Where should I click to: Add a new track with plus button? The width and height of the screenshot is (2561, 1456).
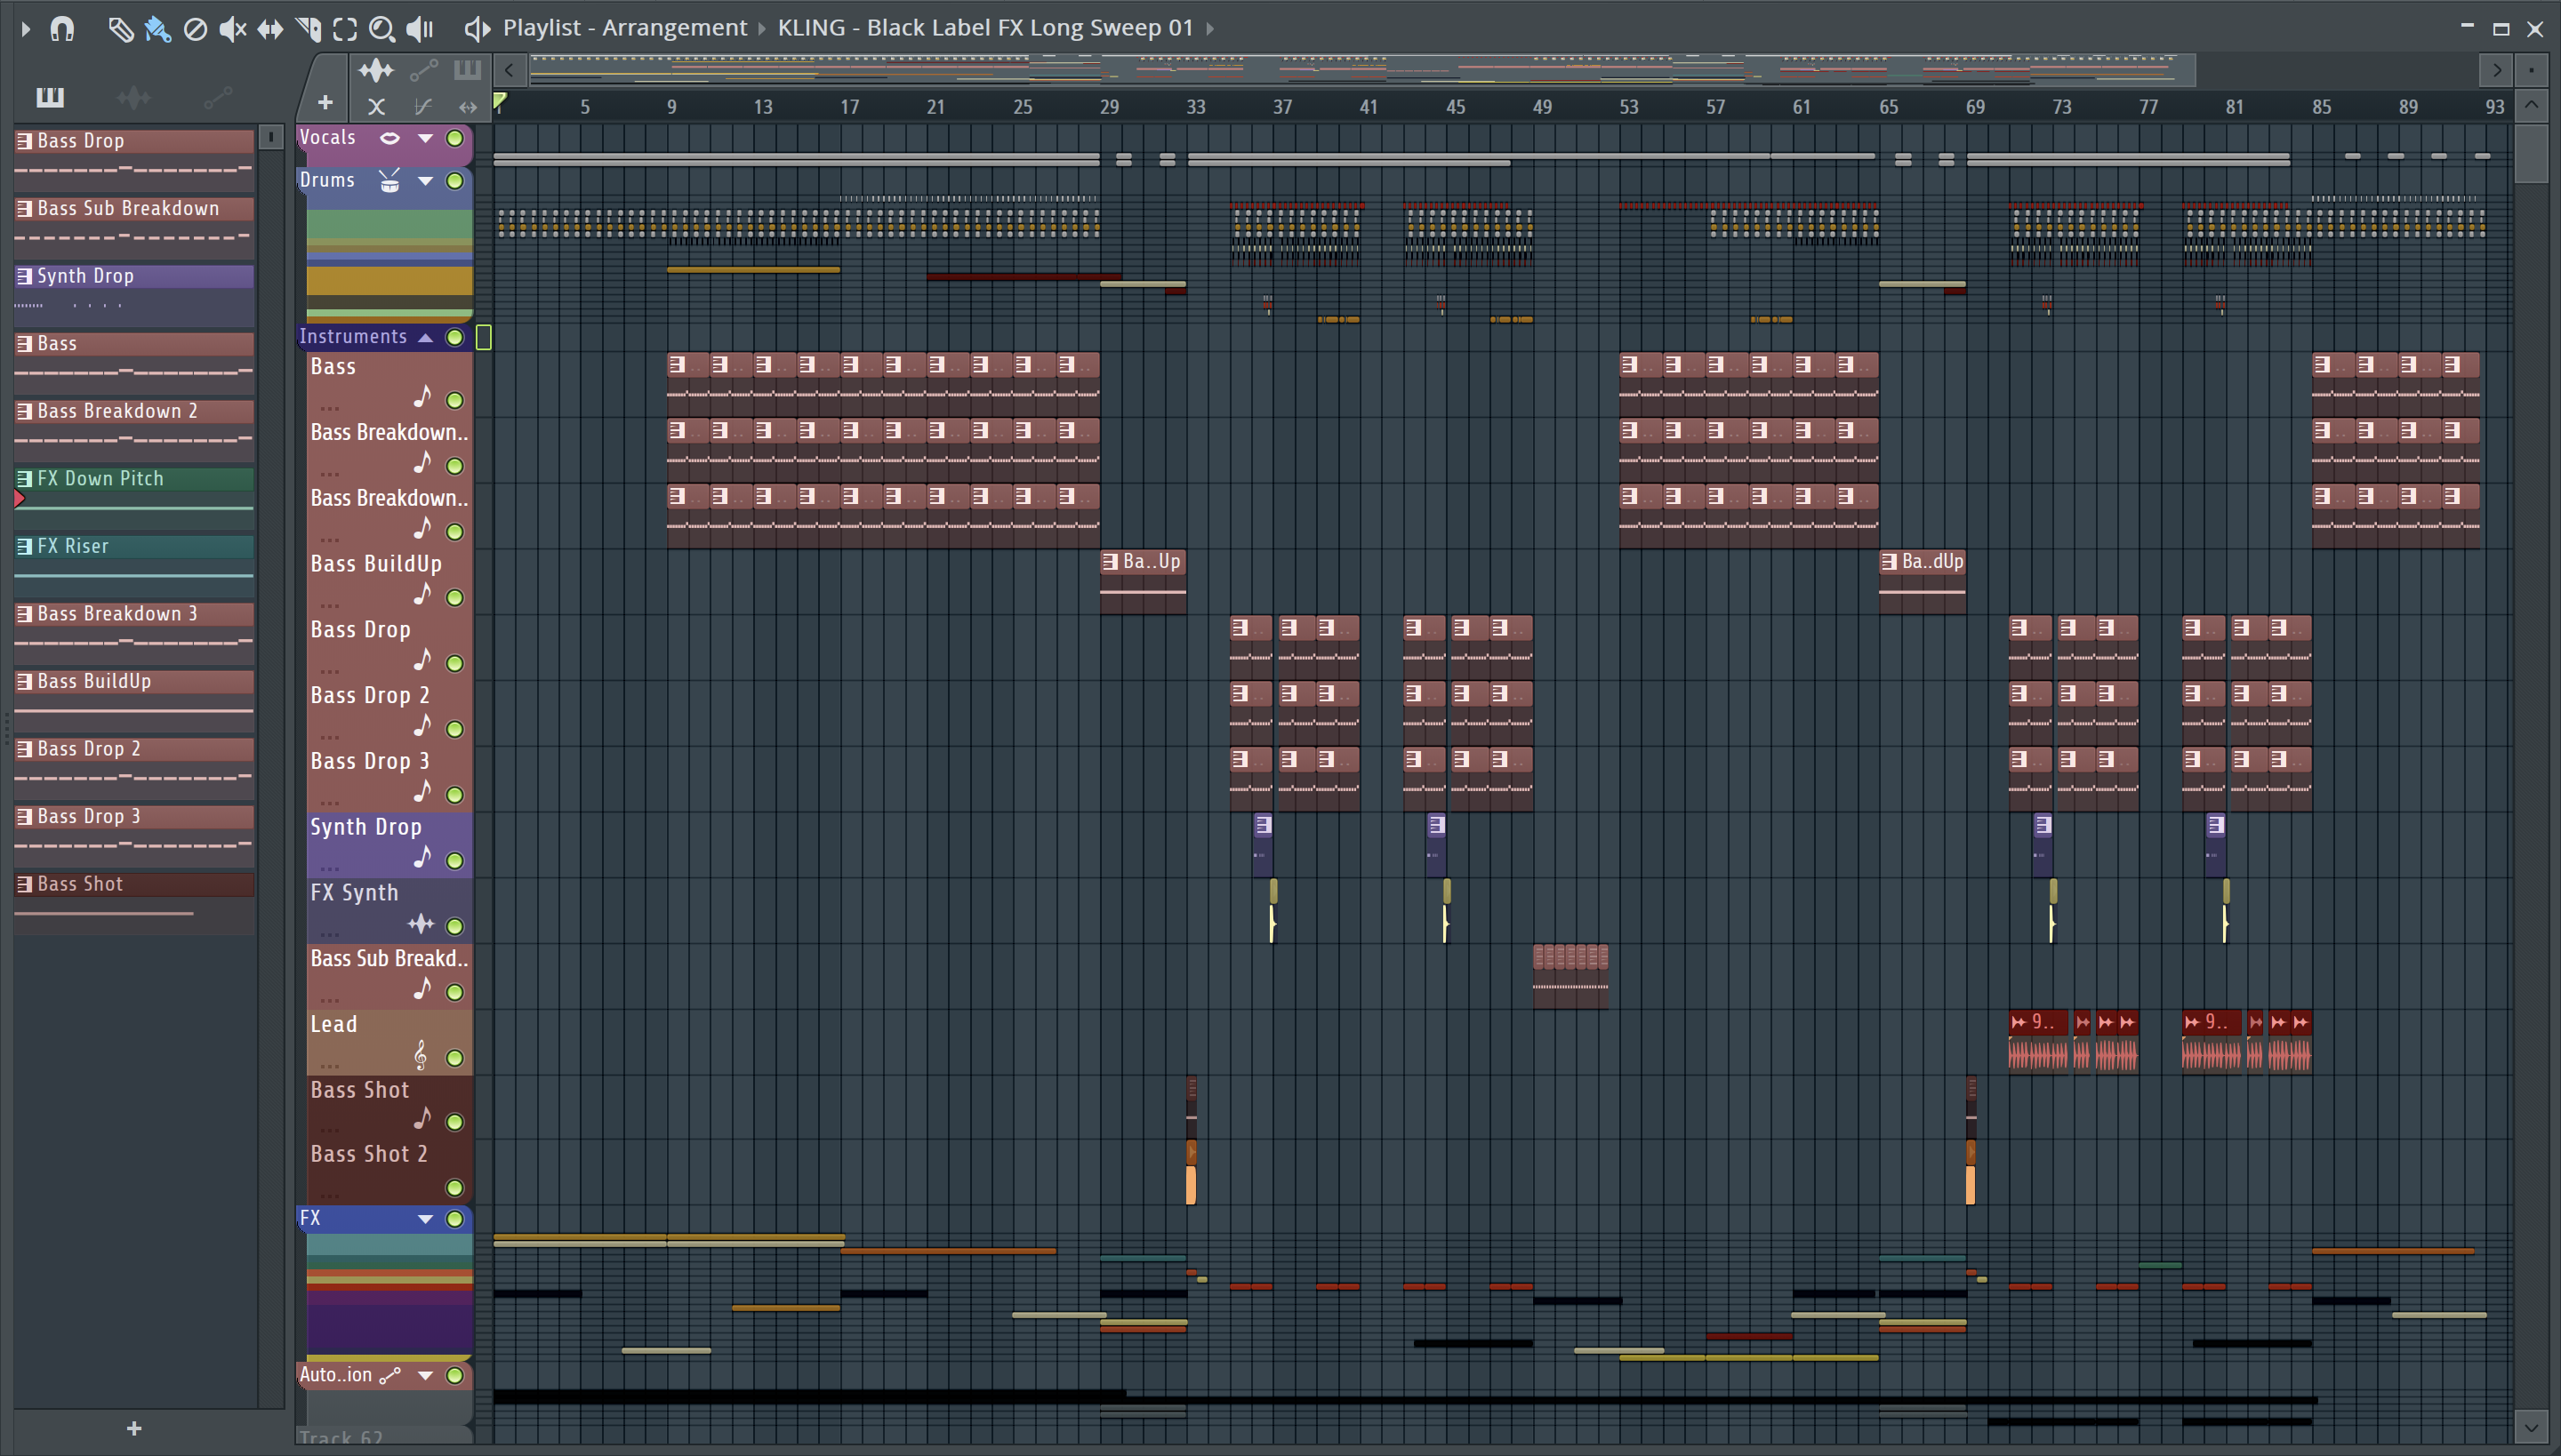[x=325, y=102]
